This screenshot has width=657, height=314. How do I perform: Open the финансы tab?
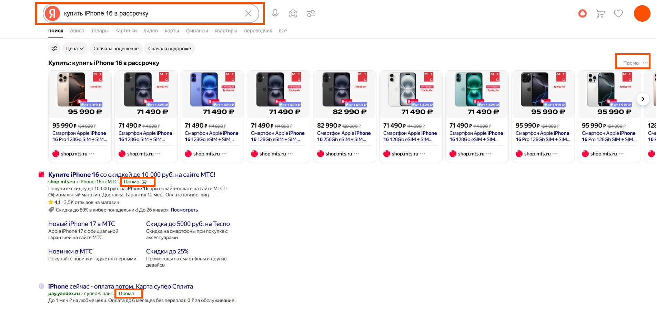click(197, 31)
